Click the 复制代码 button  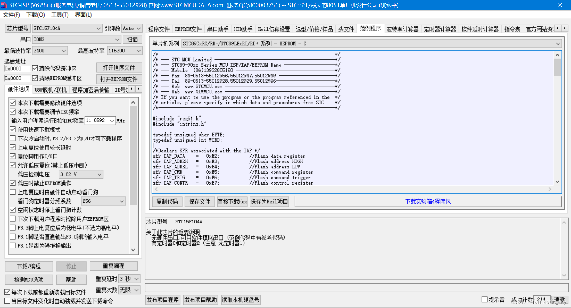pos(167,201)
